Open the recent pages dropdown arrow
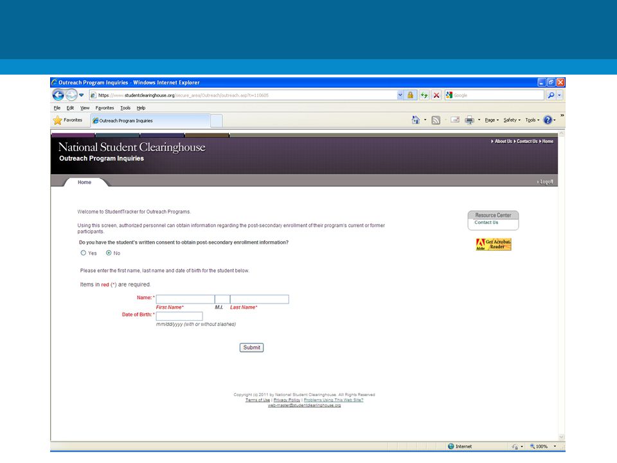Image resolution: width=617 pixels, height=463 pixels. click(82, 95)
